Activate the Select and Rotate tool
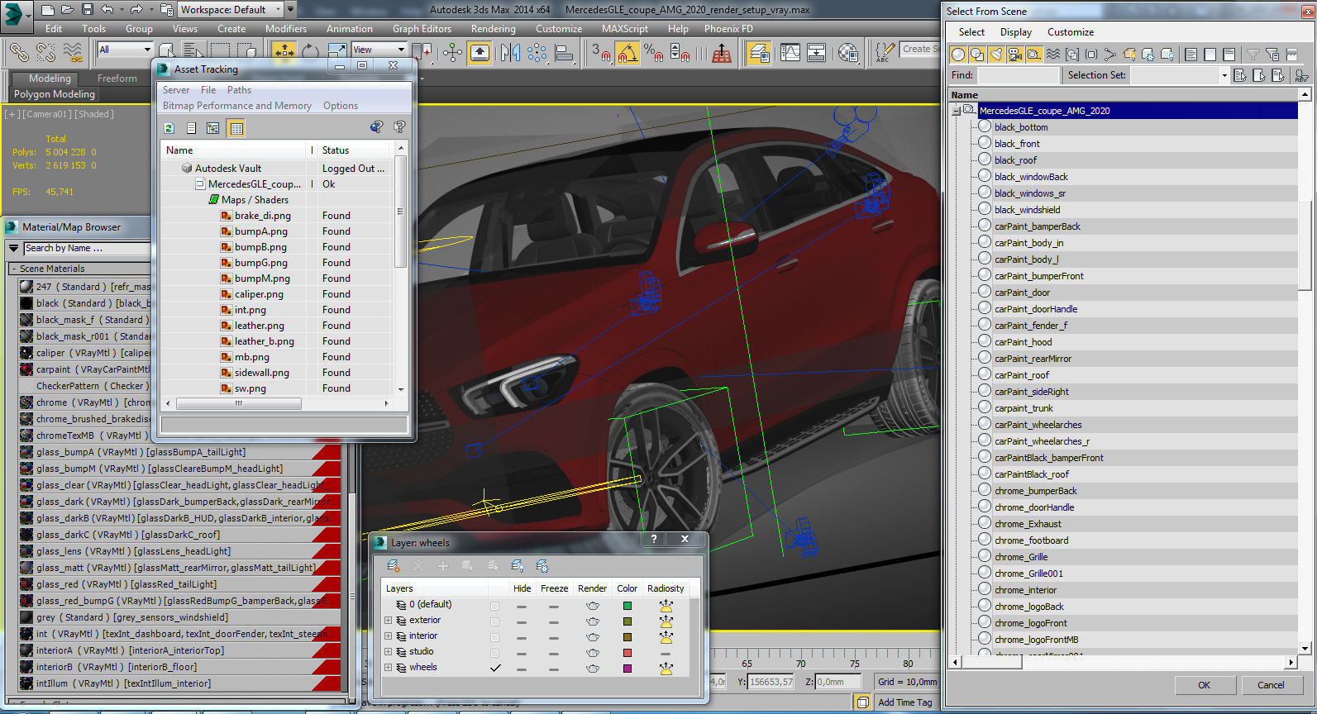1317x714 pixels. [x=310, y=51]
